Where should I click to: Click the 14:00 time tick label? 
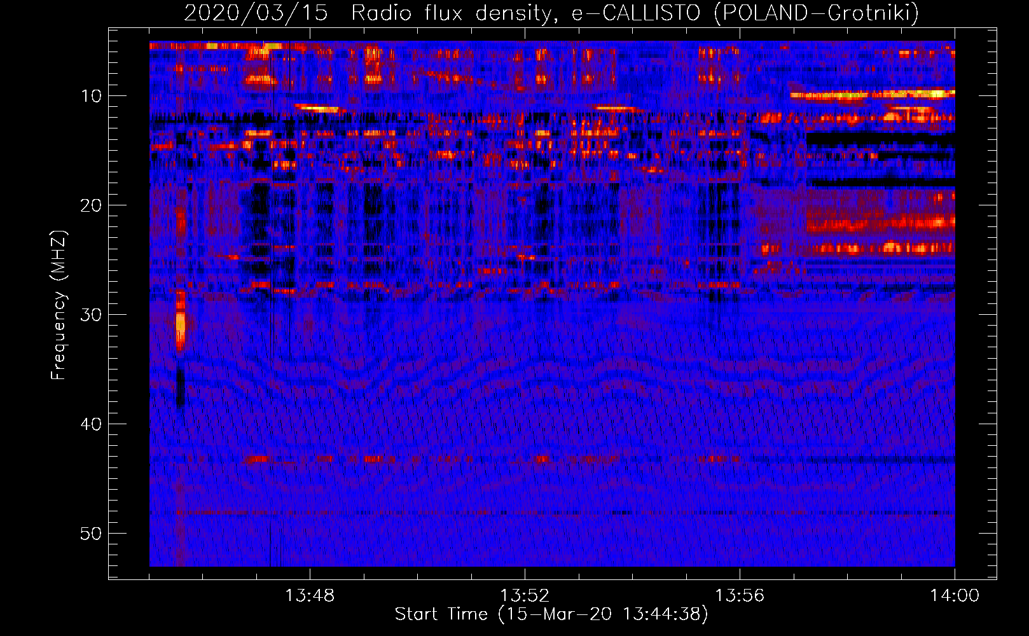[x=955, y=596]
